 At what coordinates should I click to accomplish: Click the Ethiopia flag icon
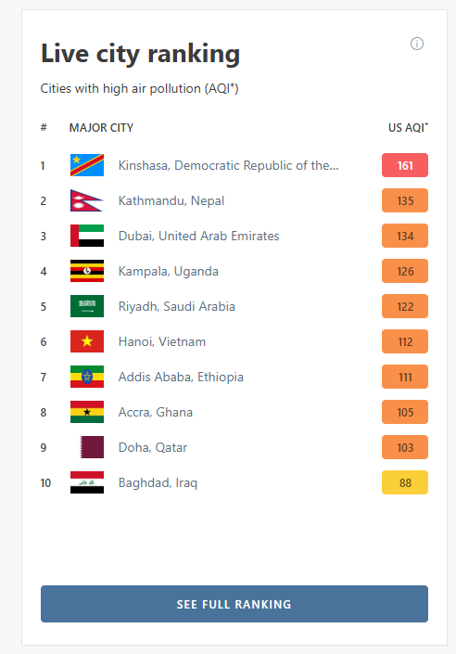87,377
